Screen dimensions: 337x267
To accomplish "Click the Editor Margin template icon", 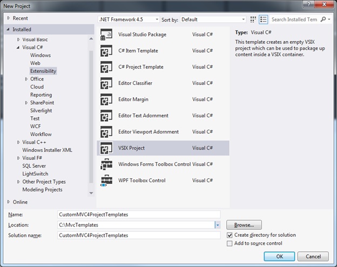I will (x=106, y=99).
